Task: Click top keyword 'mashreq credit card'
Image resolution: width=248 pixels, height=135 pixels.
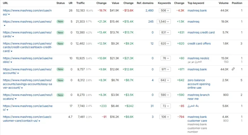Action: (201, 33)
